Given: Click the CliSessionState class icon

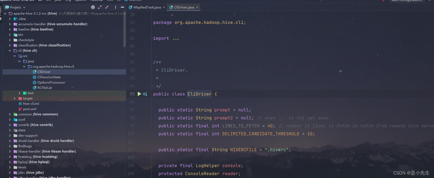Looking at the screenshot, I should pos(35,77).
